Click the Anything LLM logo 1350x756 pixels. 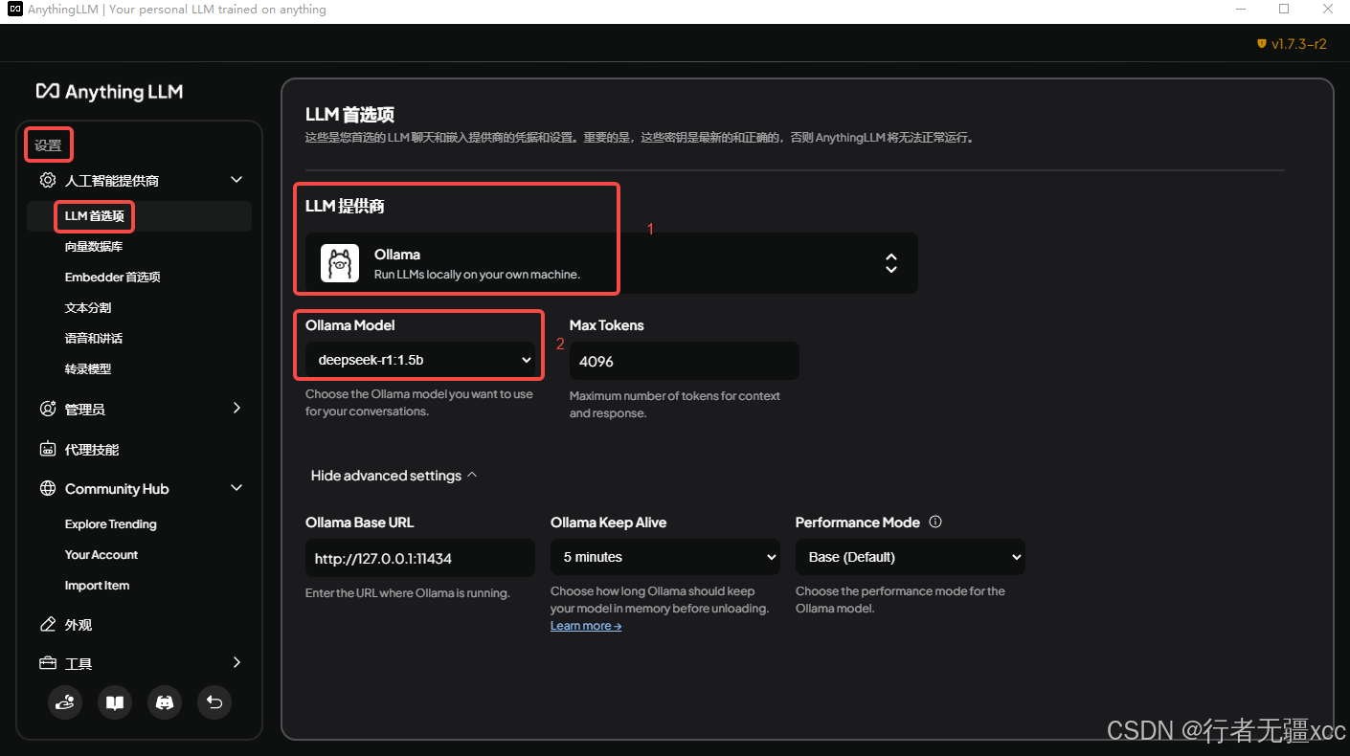click(x=109, y=92)
